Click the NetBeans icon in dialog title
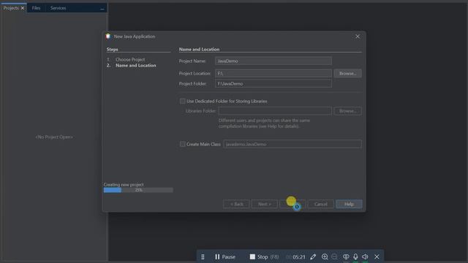This screenshot has width=468, height=263. coord(108,37)
